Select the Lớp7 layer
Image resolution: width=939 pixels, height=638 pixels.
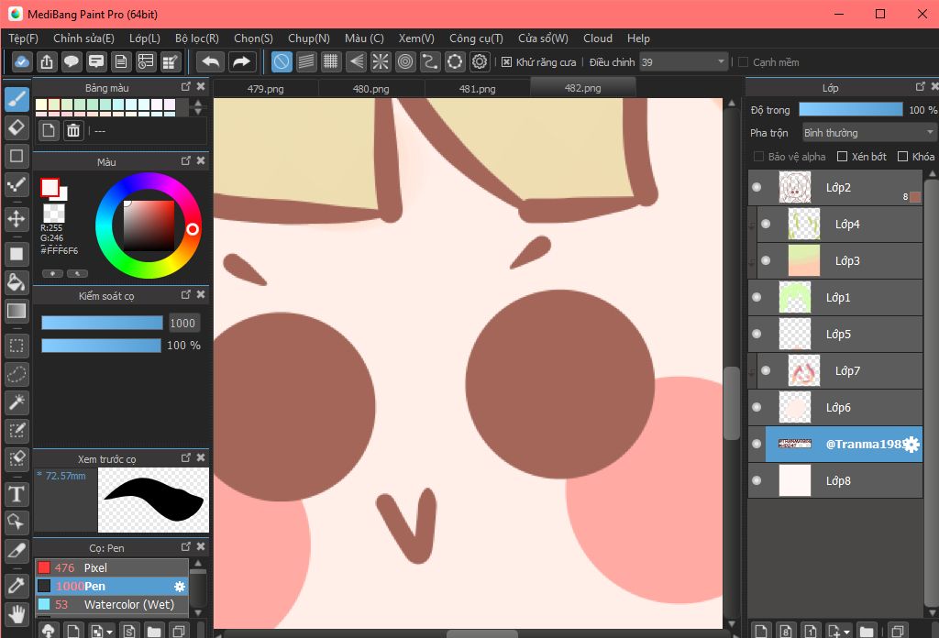[x=840, y=371]
